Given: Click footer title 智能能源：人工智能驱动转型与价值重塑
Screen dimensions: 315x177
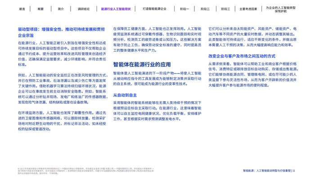Looking at the screenshot, I should click(x=267, y=171).
